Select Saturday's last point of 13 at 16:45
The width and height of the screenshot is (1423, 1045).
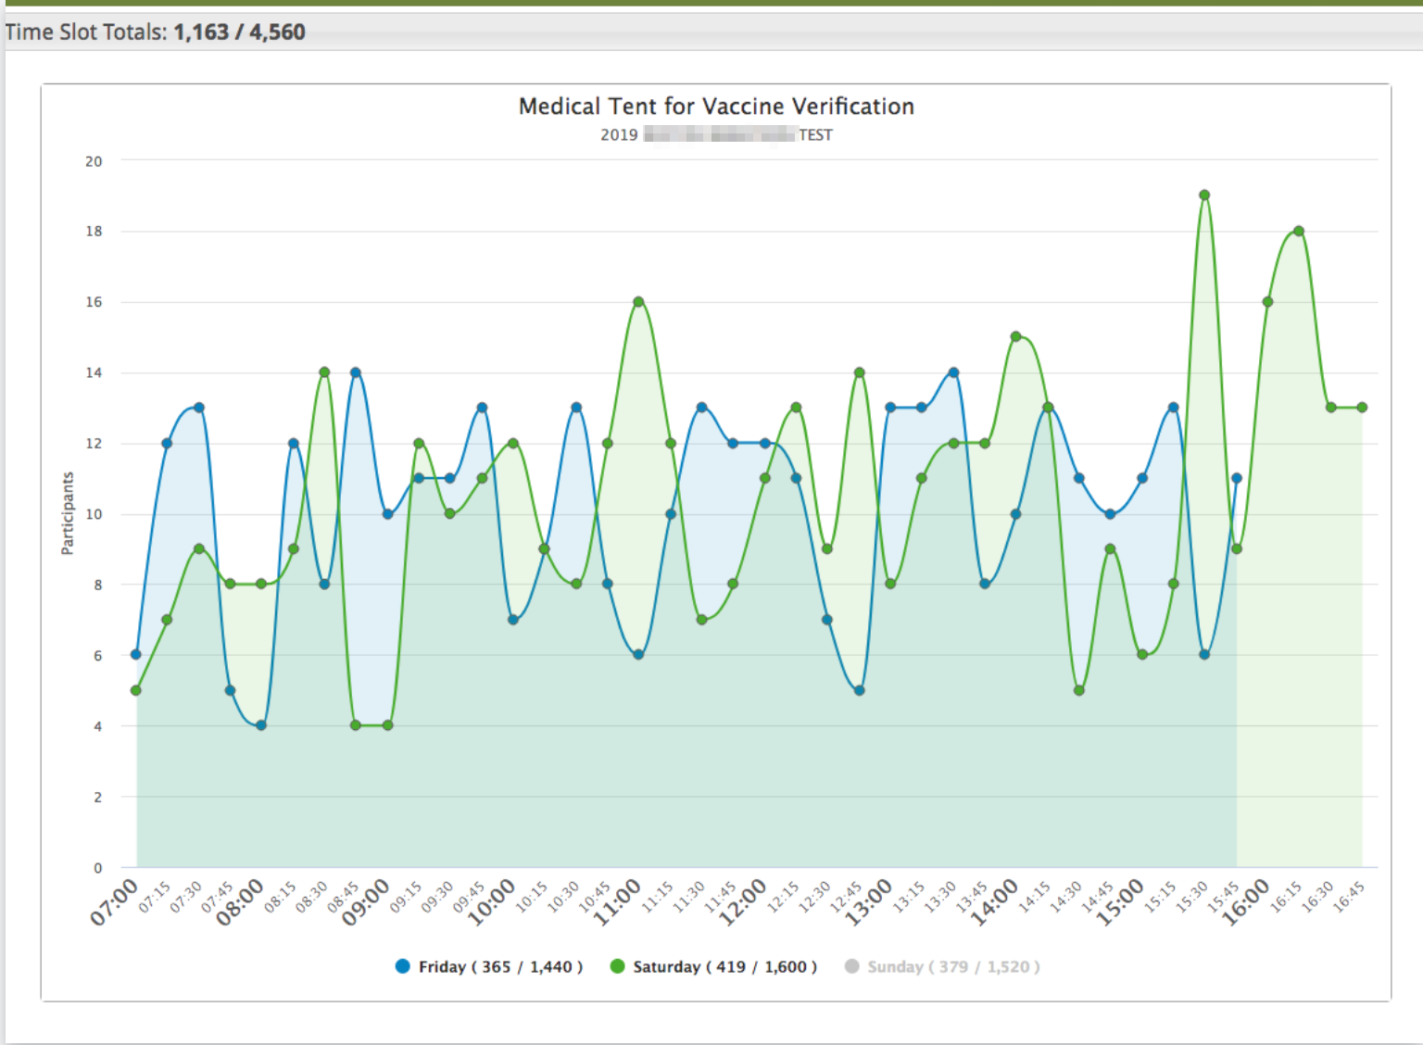coord(1362,408)
